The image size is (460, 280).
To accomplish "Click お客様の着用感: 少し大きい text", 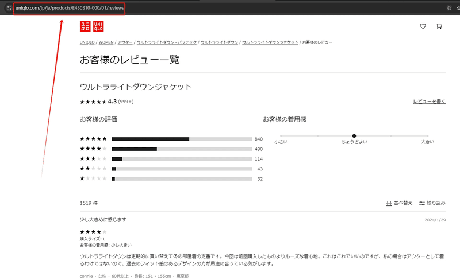I will pos(106,245).
